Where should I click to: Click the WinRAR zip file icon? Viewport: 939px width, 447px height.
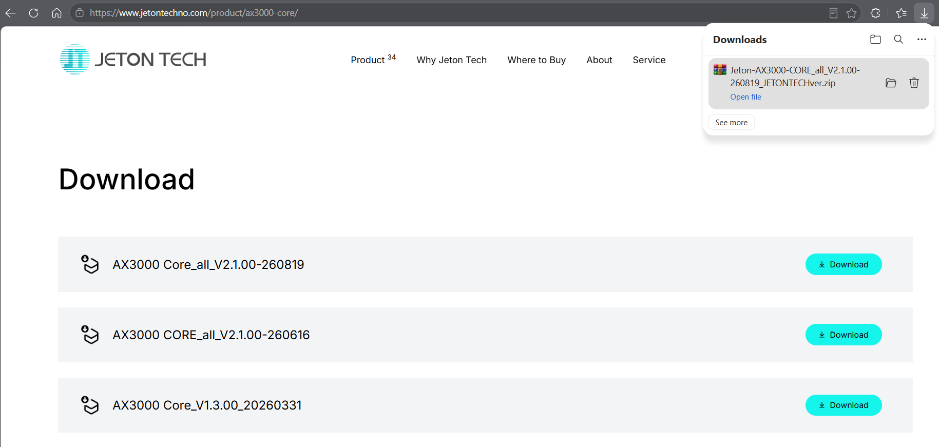(720, 70)
